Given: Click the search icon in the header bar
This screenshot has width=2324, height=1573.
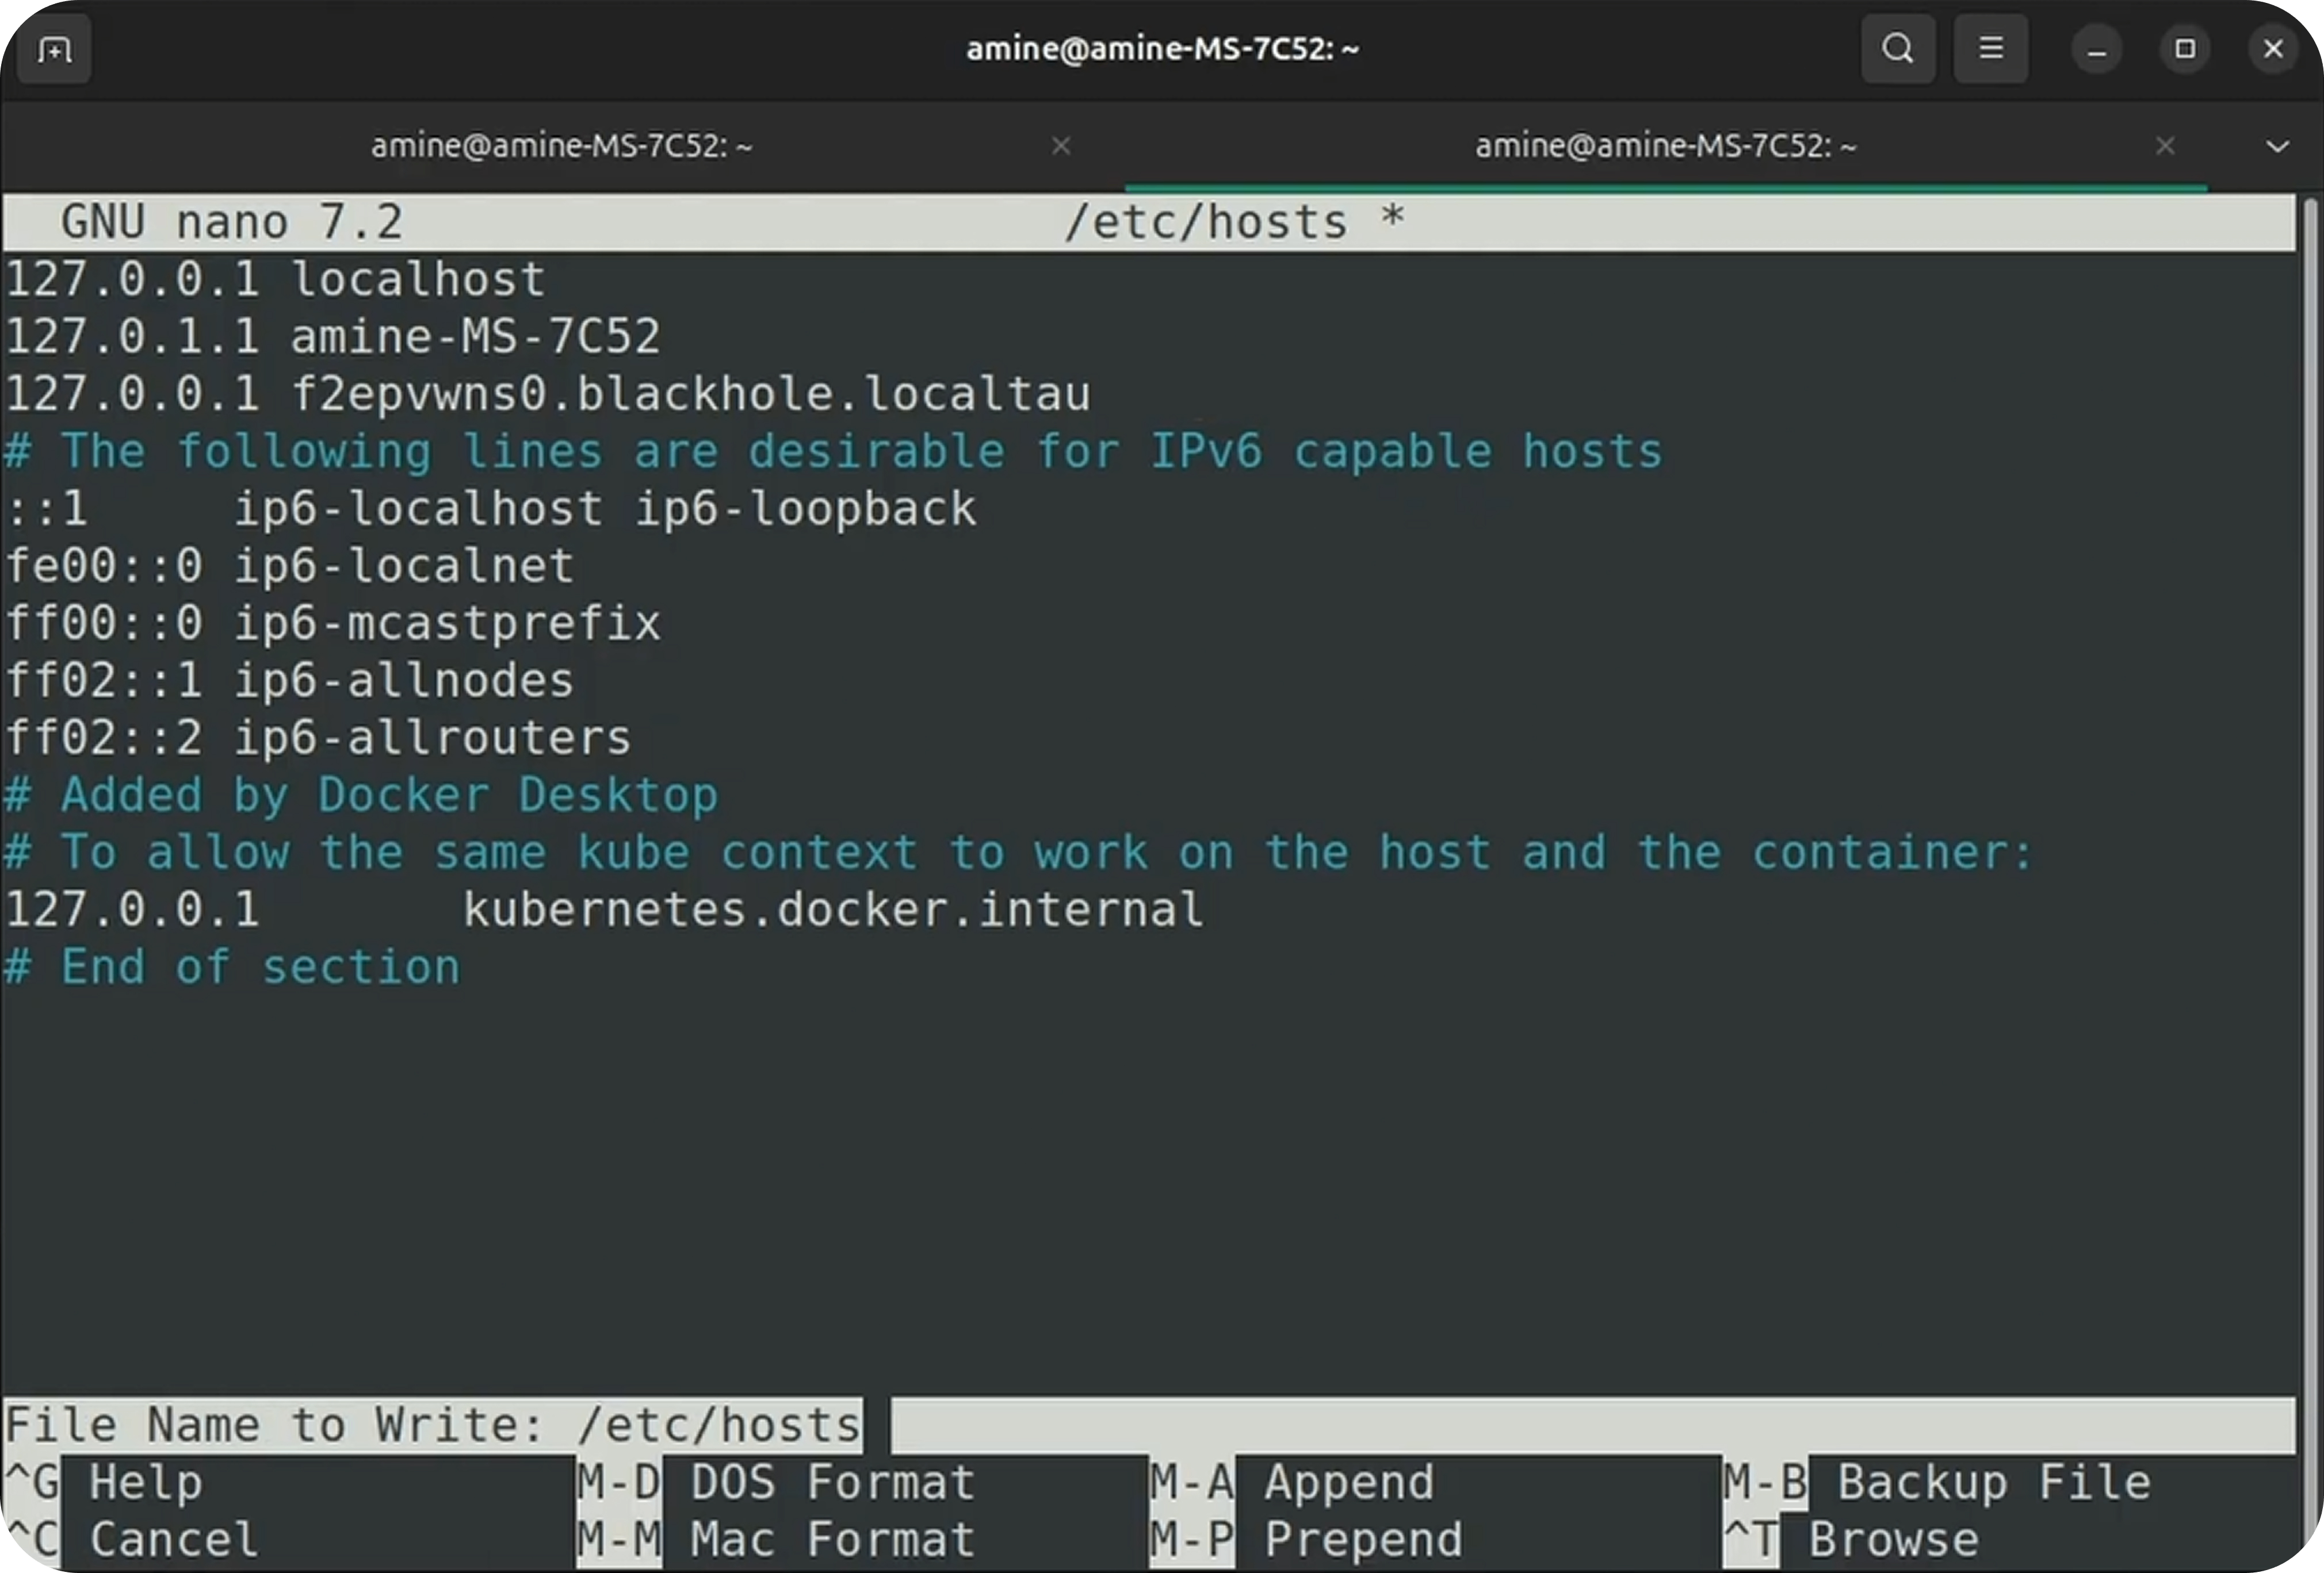Looking at the screenshot, I should [x=1897, y=49].
